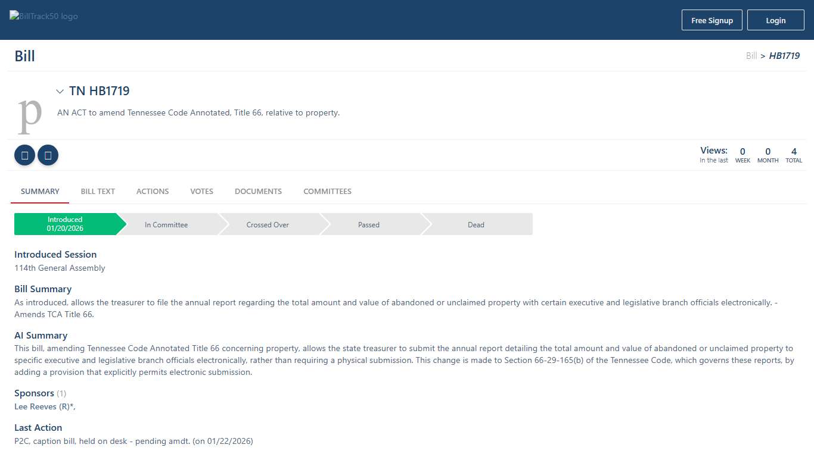Expand the chevron beside TN HB1719
This screenshot has height=457, width=814.
click(60, 92)
